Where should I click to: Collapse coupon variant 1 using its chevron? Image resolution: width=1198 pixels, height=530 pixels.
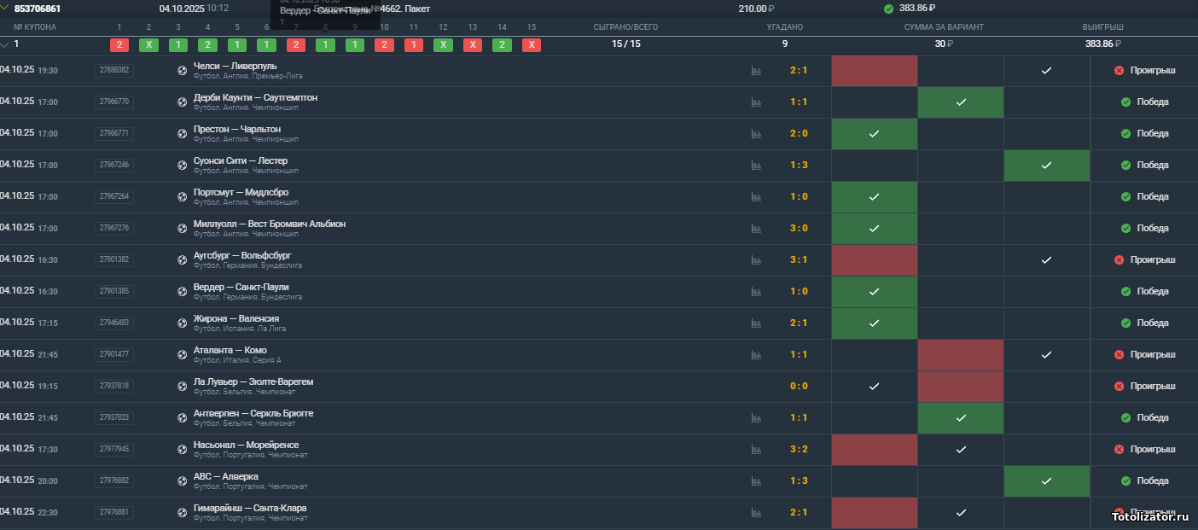pos(5,44)
